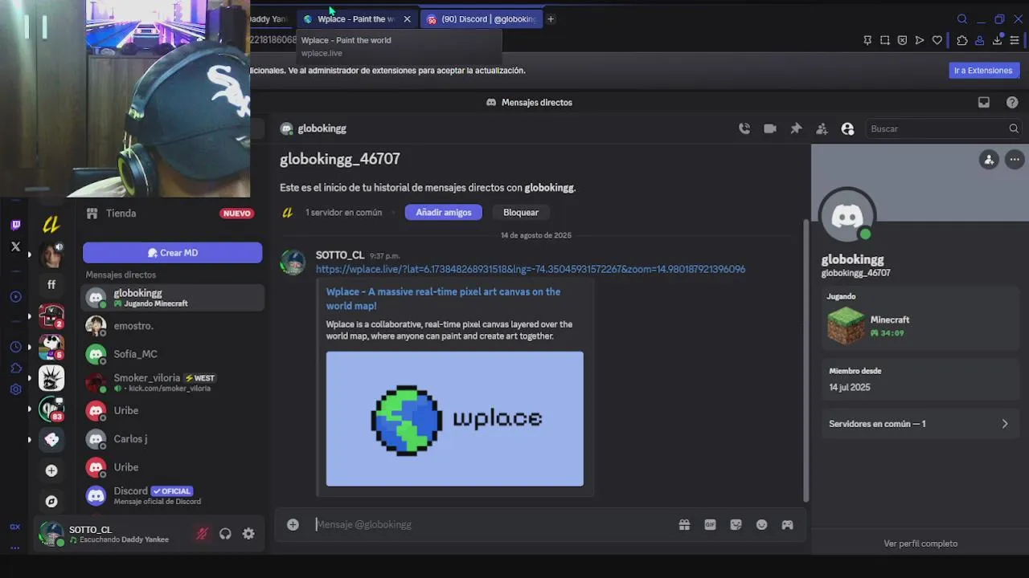
Task: Start a voice call with globokingg
Action: (744, 128)
